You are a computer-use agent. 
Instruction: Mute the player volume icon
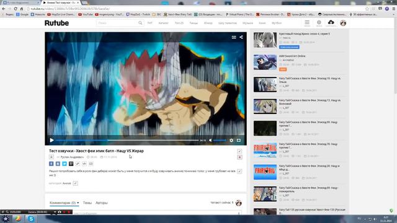(210, 140)
